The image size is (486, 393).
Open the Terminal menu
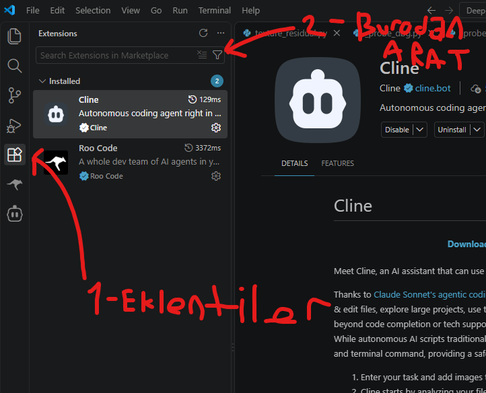[215, 11]
